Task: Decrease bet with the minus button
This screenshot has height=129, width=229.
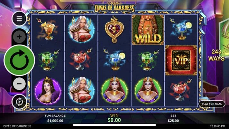Action: [x=19, y=84]
